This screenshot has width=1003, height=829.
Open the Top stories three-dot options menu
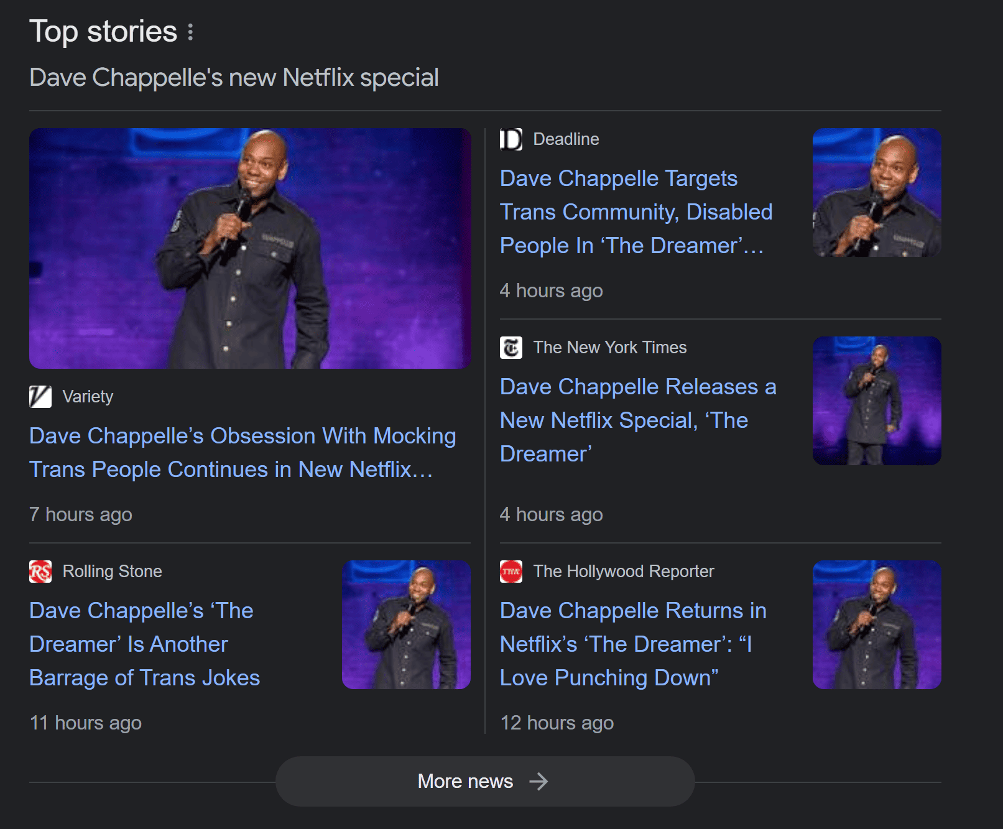coord(190,32)
